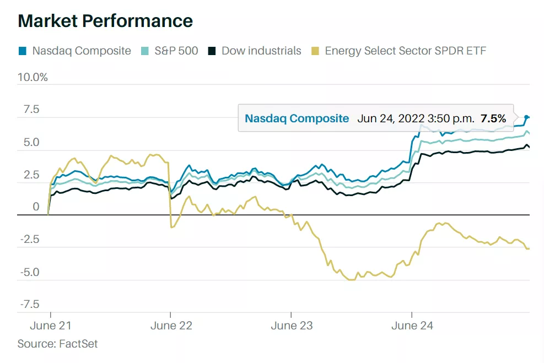Select the June 23 x-axis label
Screen dimensions: 544x363
tap(292, 326)
